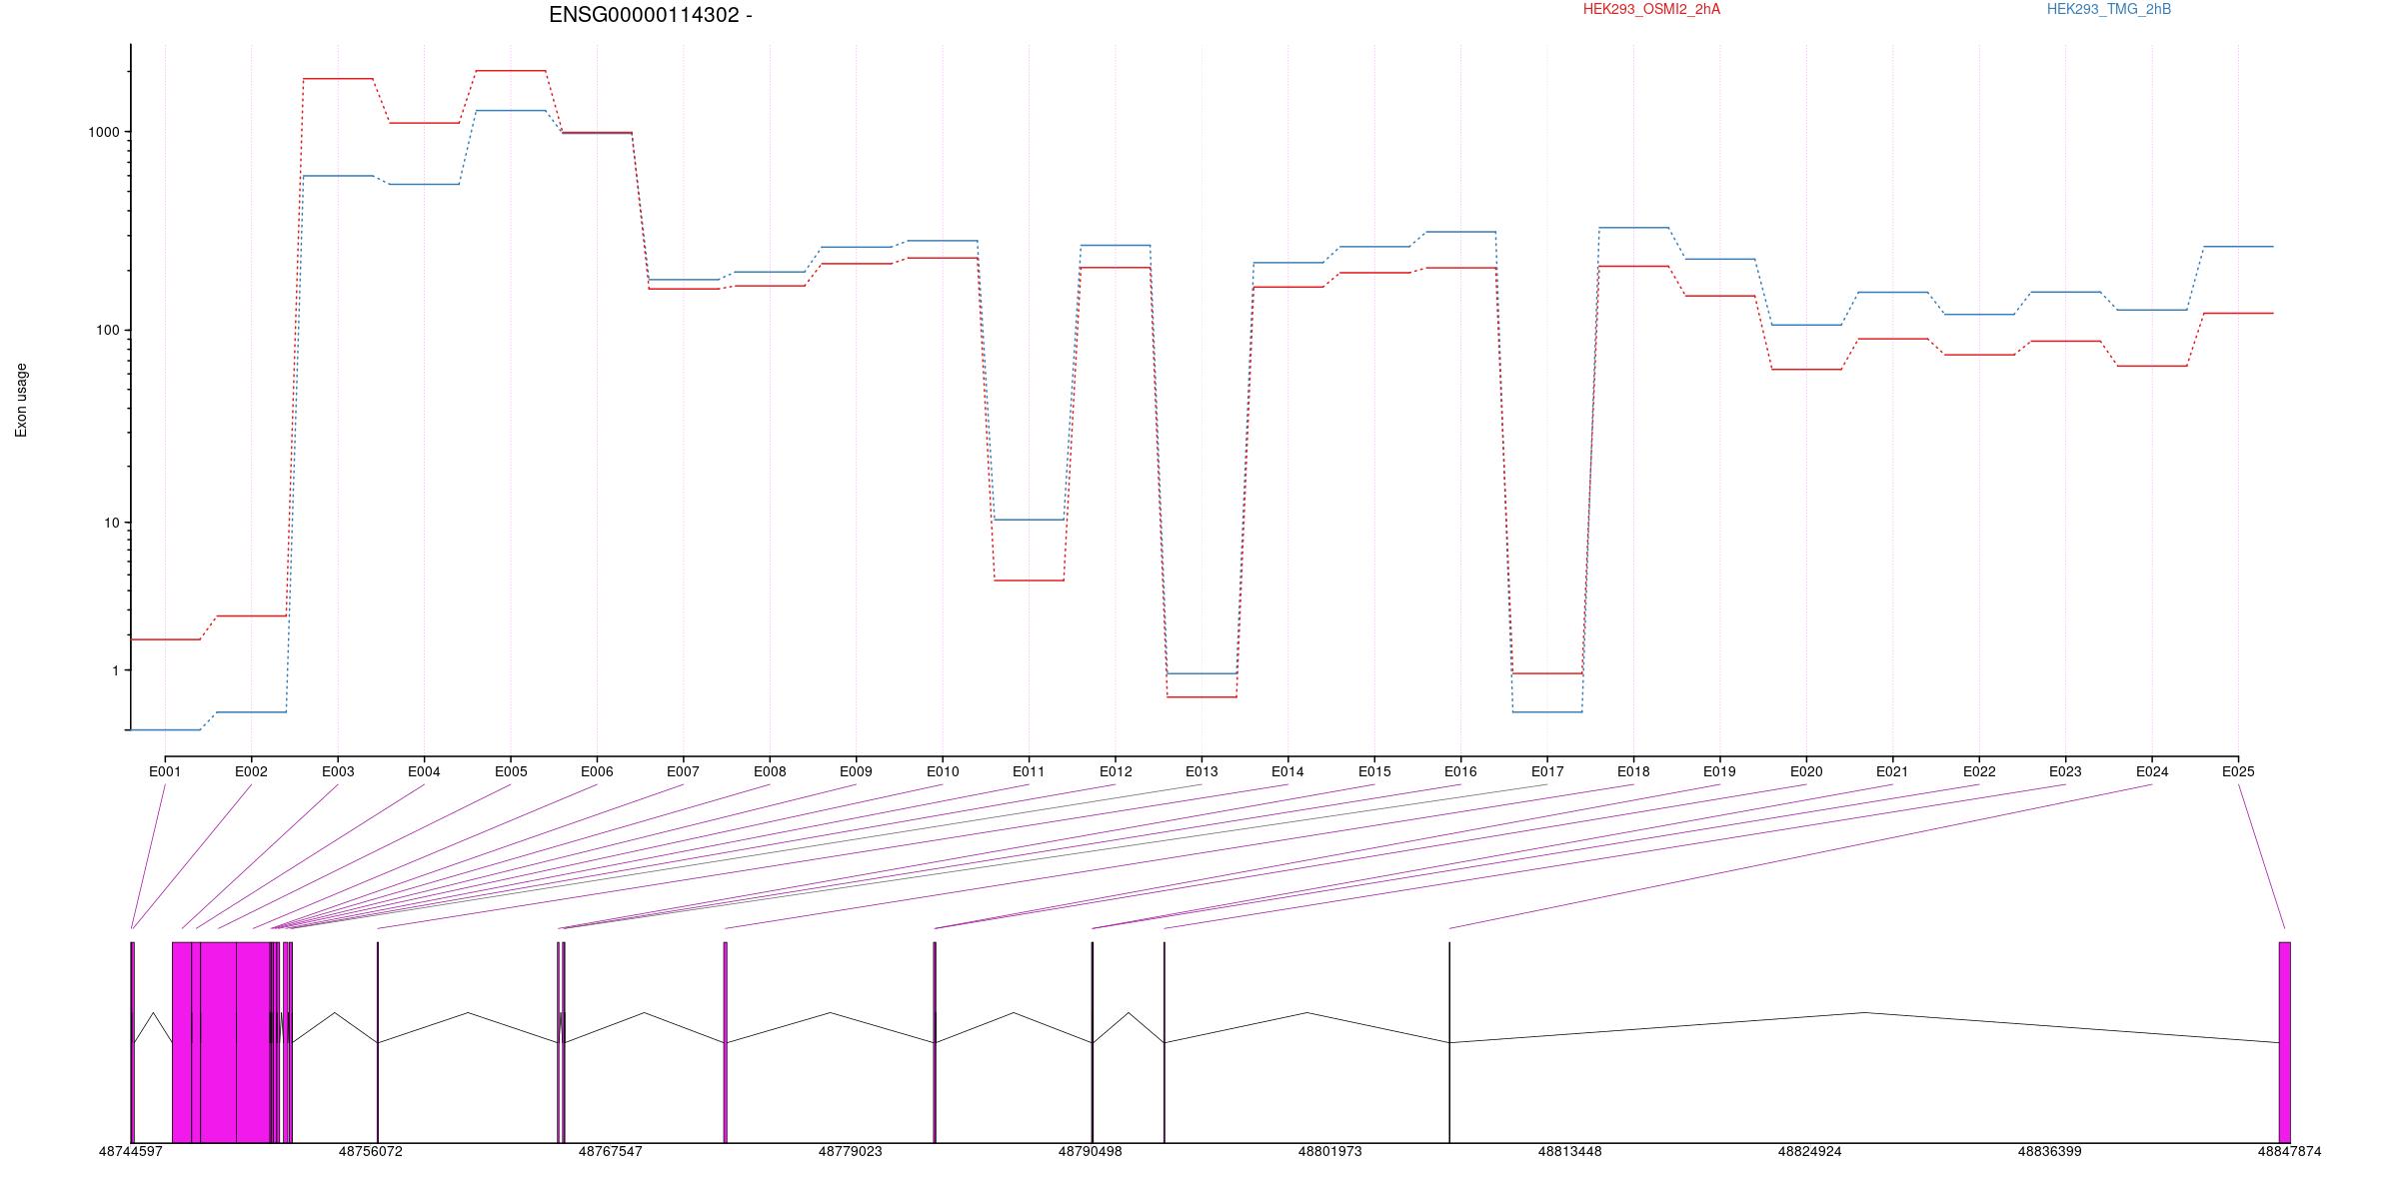Click the E017 exon label

(1547, 771)
